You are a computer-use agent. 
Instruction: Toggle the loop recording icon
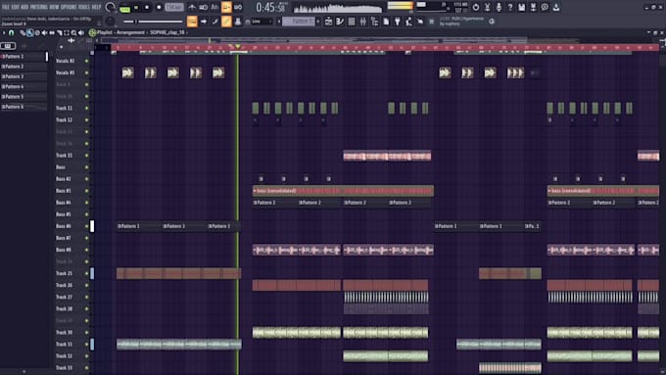pos(238,7)
